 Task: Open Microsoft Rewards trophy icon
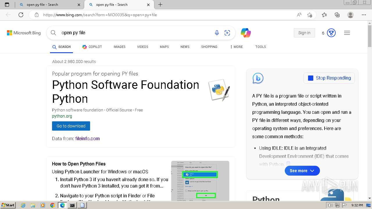pyautogui.click(x=331, y=33)
